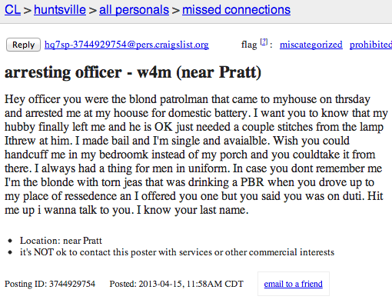392x303 pixels.
Task: Click email to a friend link
Action: pos(294,284)
